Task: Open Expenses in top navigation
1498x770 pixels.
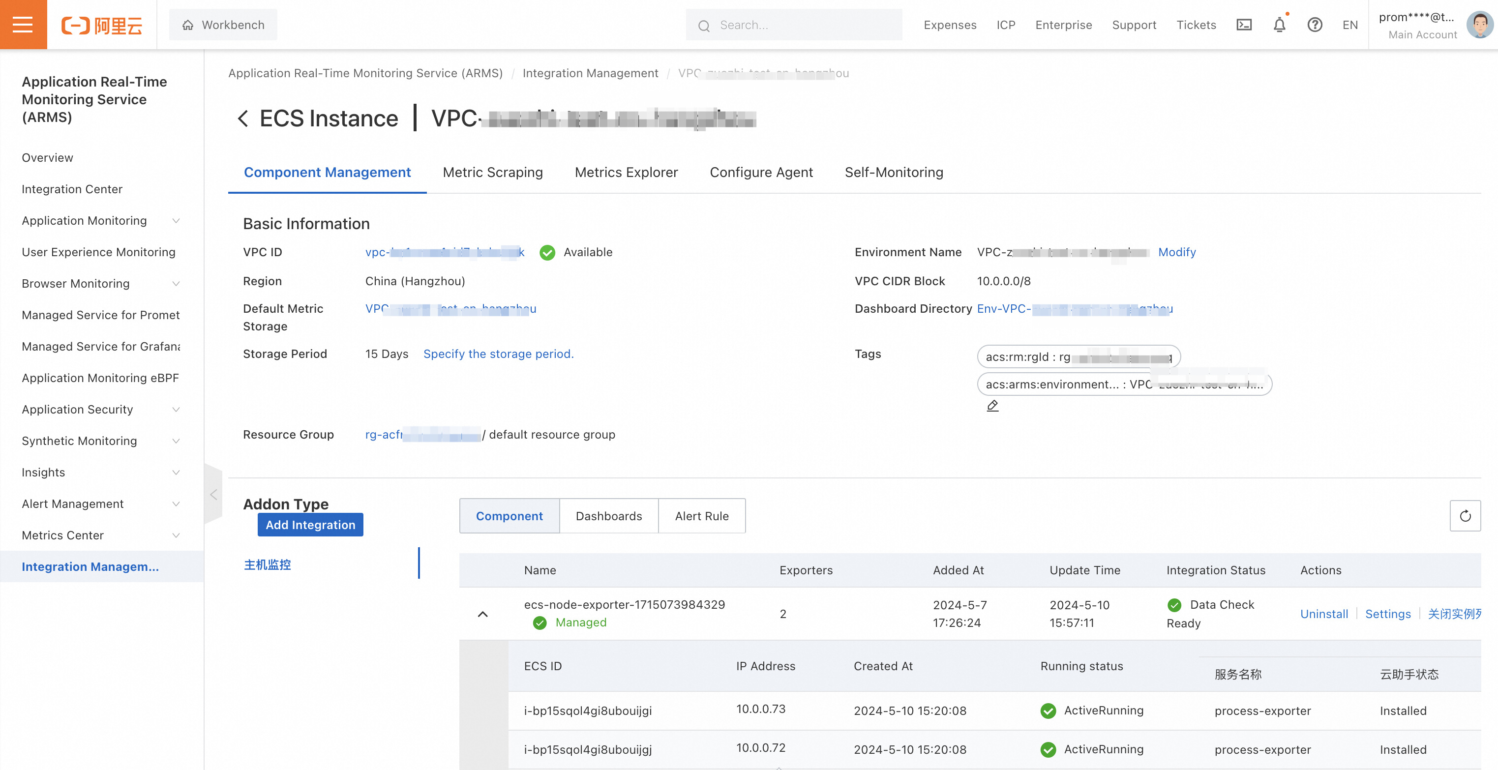Action: (x=950, y=25)
